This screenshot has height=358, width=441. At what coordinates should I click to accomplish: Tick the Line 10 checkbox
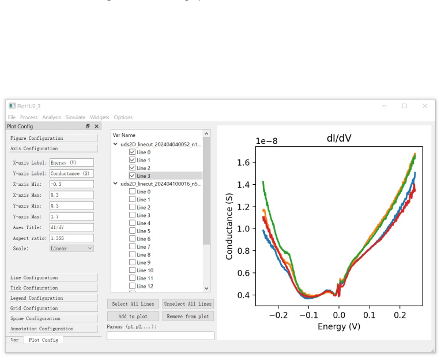pyautogui.click(x=132, y=270)
